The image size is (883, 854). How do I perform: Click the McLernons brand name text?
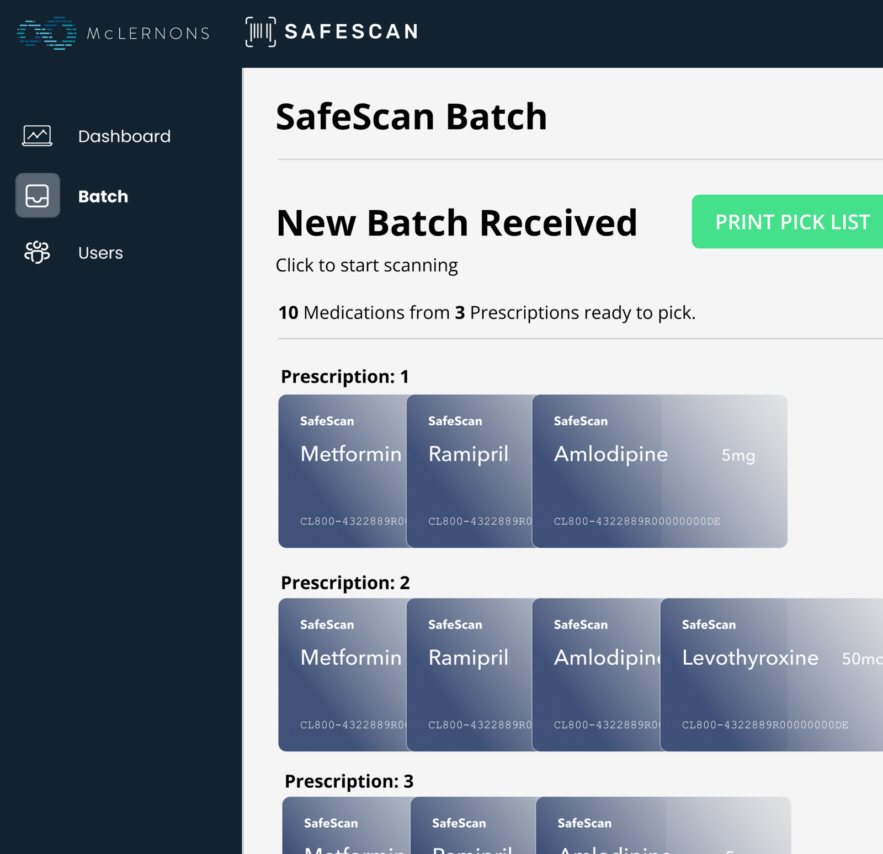click(x=148, y=34)
